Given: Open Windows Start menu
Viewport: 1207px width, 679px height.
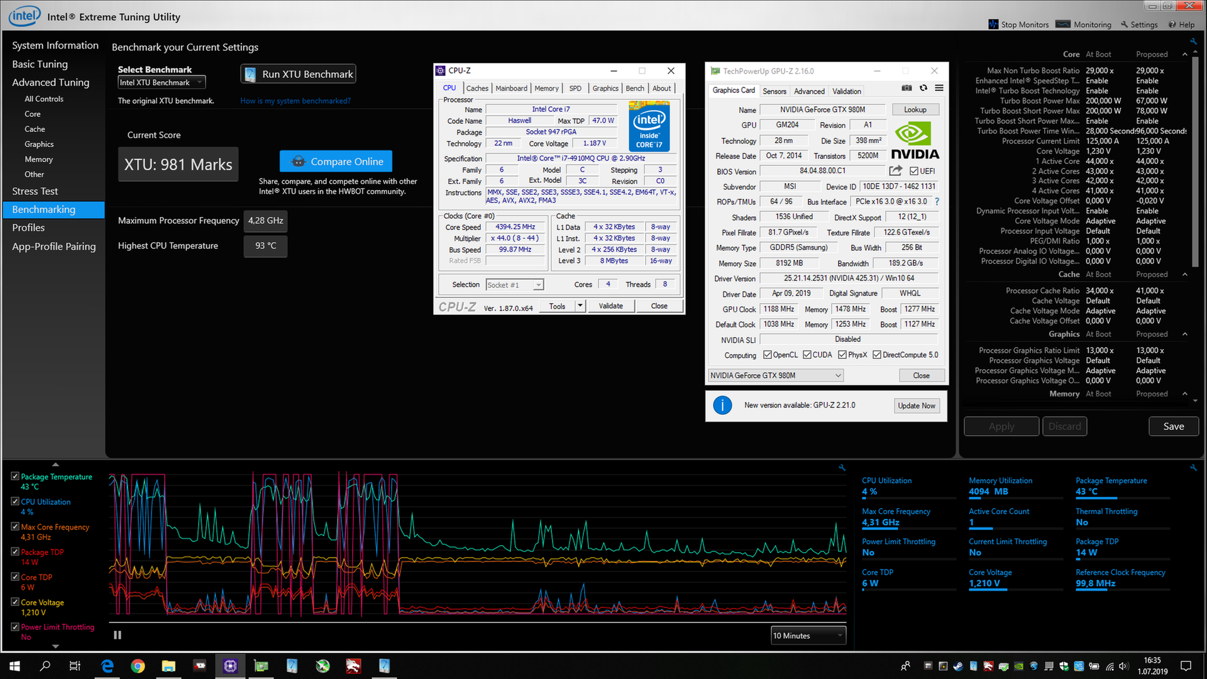Looking at the screenshot, I should click(15, 666).
